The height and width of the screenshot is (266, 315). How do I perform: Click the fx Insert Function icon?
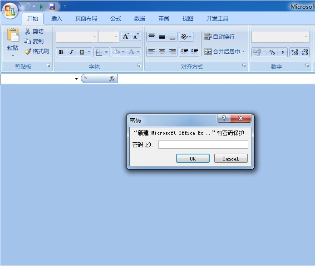click(x=112, y=79)
